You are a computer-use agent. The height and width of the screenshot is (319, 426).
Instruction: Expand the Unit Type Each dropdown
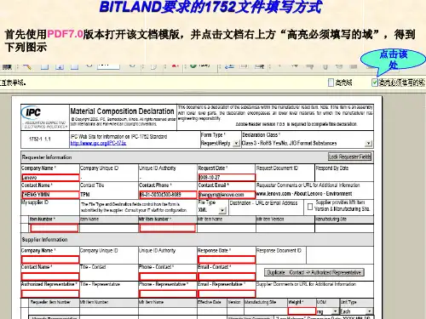[369, 311]
